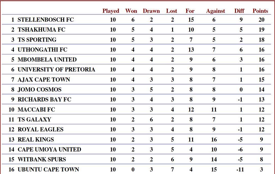Viewport: 275px width, 174px height.
Task: Select the Jomo Cosmos team name
Action: click(x=39, y=90)
